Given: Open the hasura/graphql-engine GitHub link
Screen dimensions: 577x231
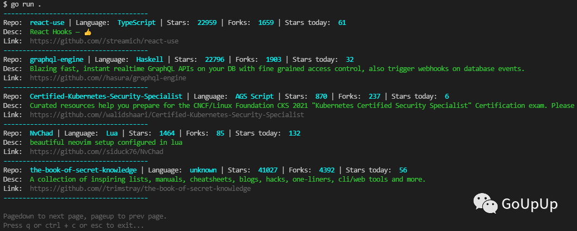Looking at the screenshot, I should pos(108,78).
